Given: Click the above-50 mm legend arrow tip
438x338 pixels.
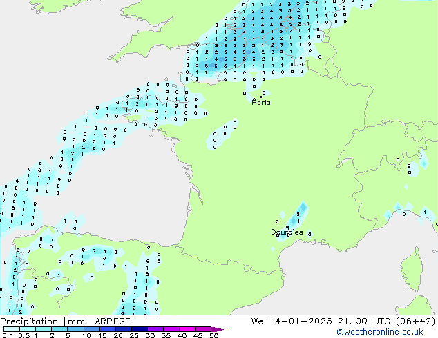Looking at the screenshot, I should tap(219, 329).
